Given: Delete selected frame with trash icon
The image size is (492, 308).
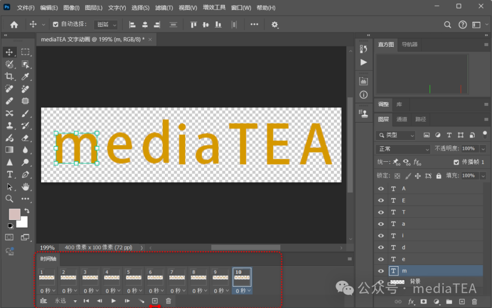Looking at the screenshot, I should [169, 301].
